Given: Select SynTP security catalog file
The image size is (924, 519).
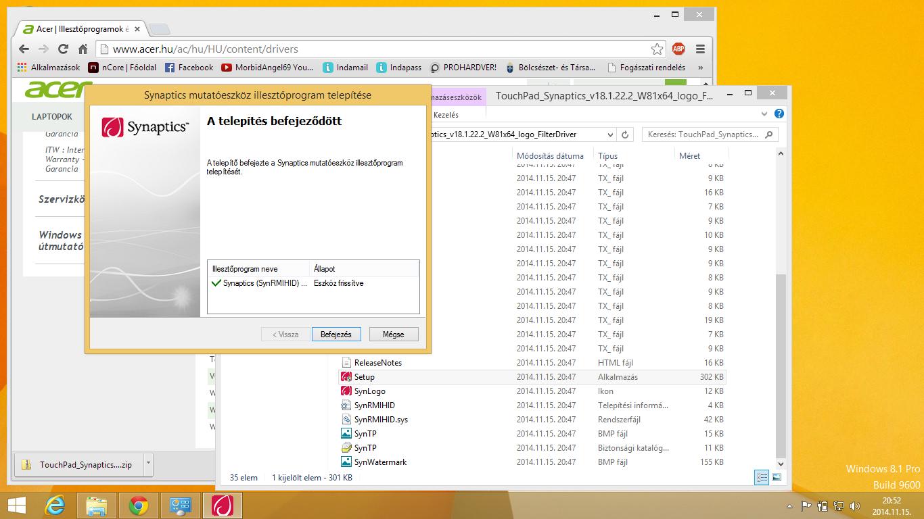Looking at the screenshot, I should [532, 448].
